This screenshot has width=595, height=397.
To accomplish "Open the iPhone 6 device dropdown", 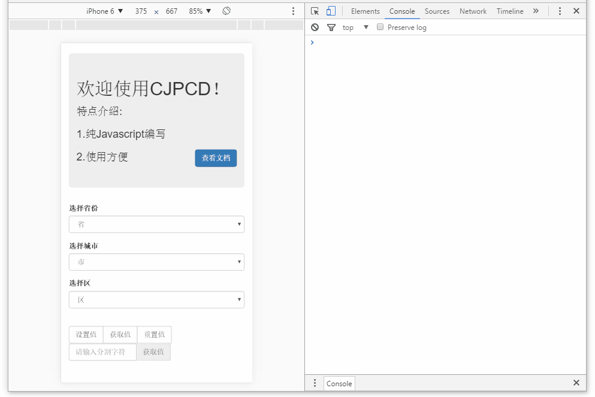I will (x=104, y=11).
